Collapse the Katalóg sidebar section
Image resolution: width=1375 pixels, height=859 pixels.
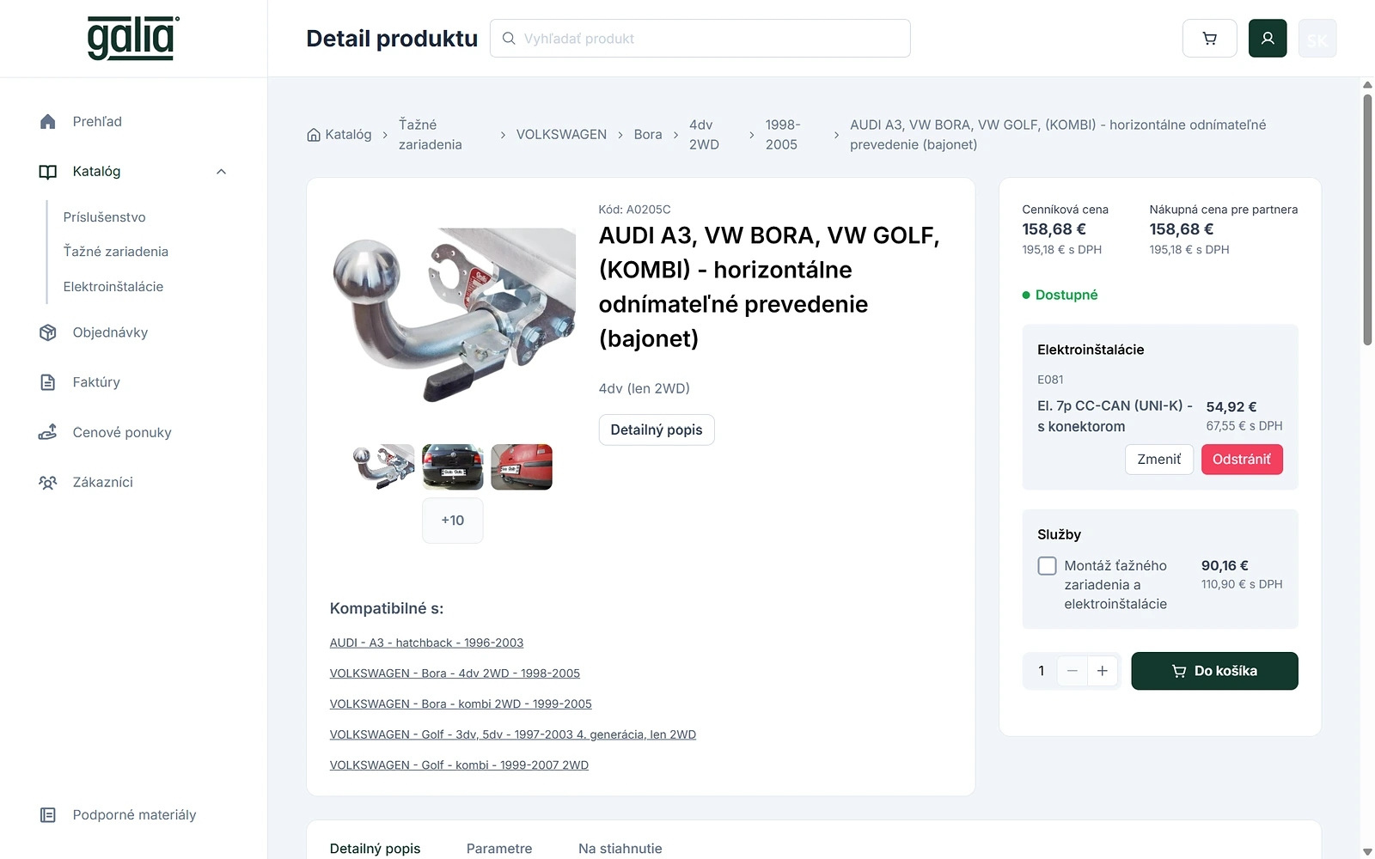click(221, 172)
